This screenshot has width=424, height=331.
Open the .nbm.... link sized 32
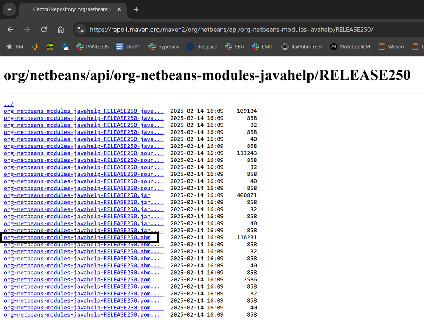point(84,252)
